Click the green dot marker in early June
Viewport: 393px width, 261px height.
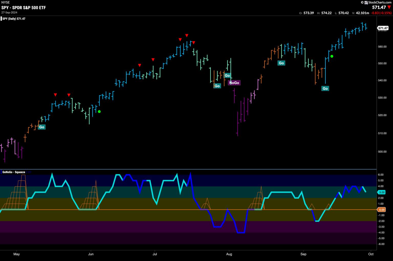[x=99, y=112]
